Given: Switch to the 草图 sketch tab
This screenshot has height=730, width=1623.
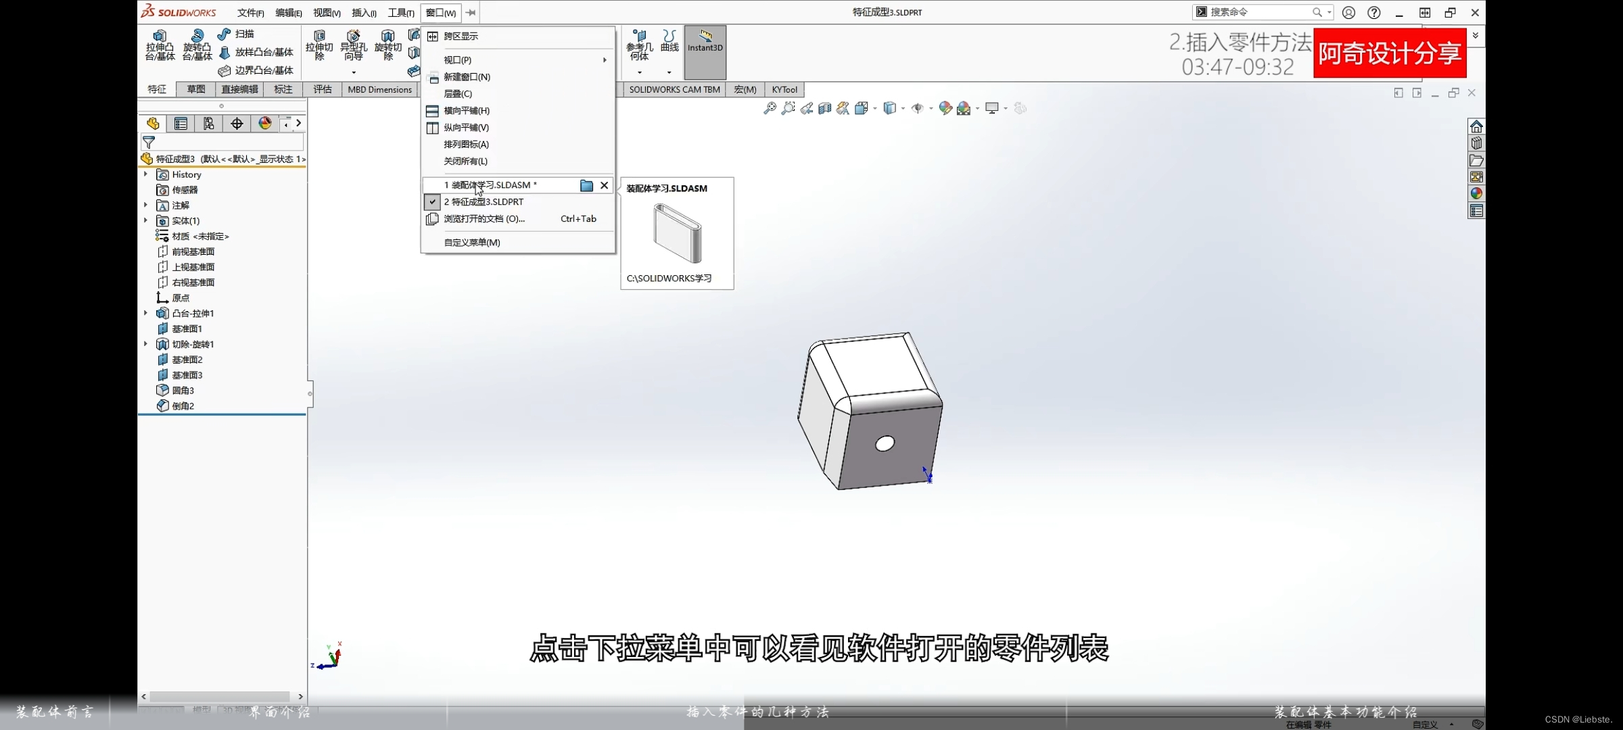Looking at the screenshot, I should tap(196, 89).
